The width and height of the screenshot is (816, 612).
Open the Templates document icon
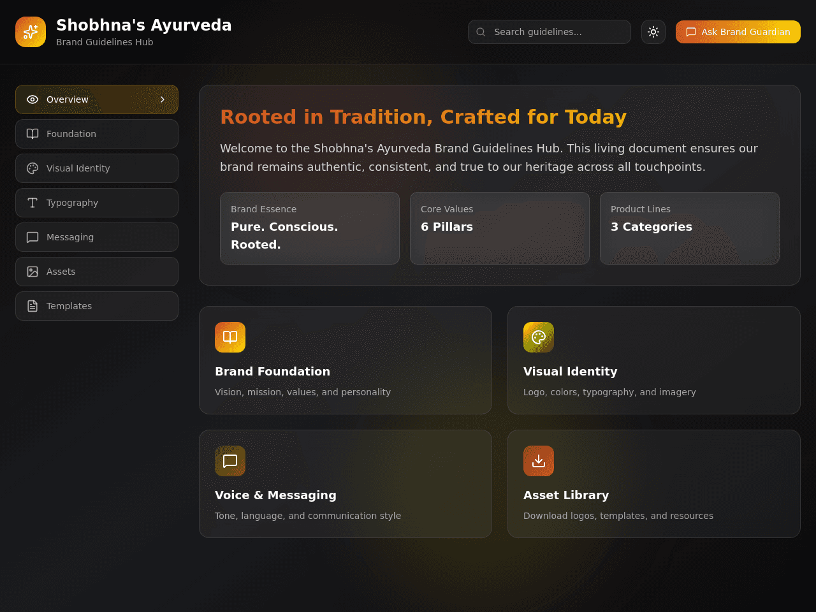point(33,306)
